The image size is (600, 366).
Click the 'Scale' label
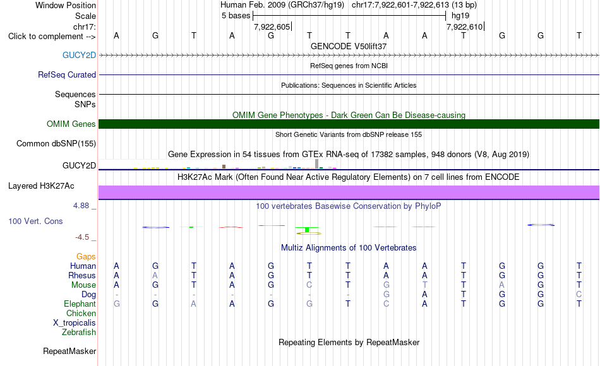85,16
